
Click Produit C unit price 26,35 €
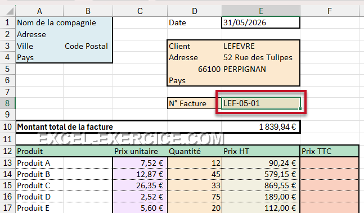tap(140, 185)
